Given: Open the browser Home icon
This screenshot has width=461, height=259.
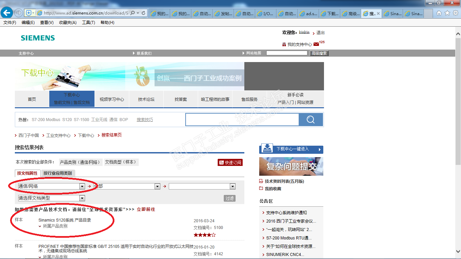Looking at the screenshot, I should [x=439, y=13].
